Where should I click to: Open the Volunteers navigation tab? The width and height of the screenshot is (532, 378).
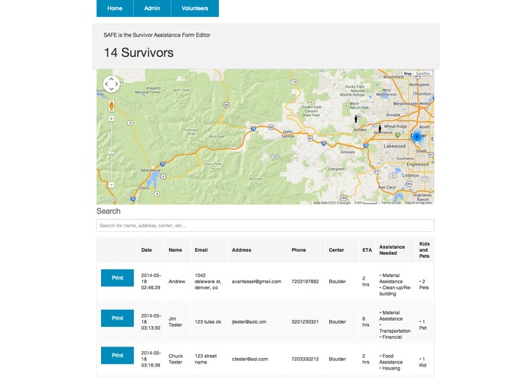[194, 8]
